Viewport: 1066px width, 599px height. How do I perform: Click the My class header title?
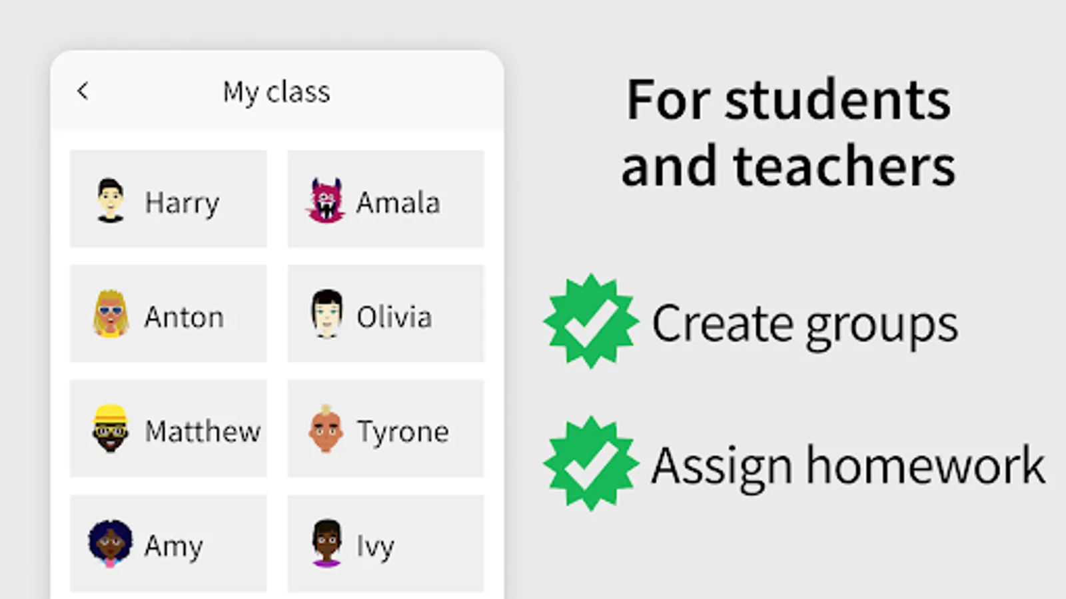276,92
